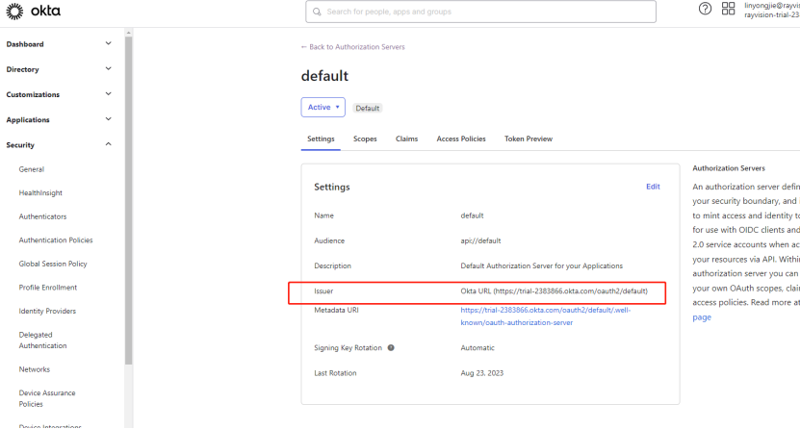The width and height of the screenshot is (800, 429).
Task: Open the Access Policies tab
Action: (x=461, y=139)
